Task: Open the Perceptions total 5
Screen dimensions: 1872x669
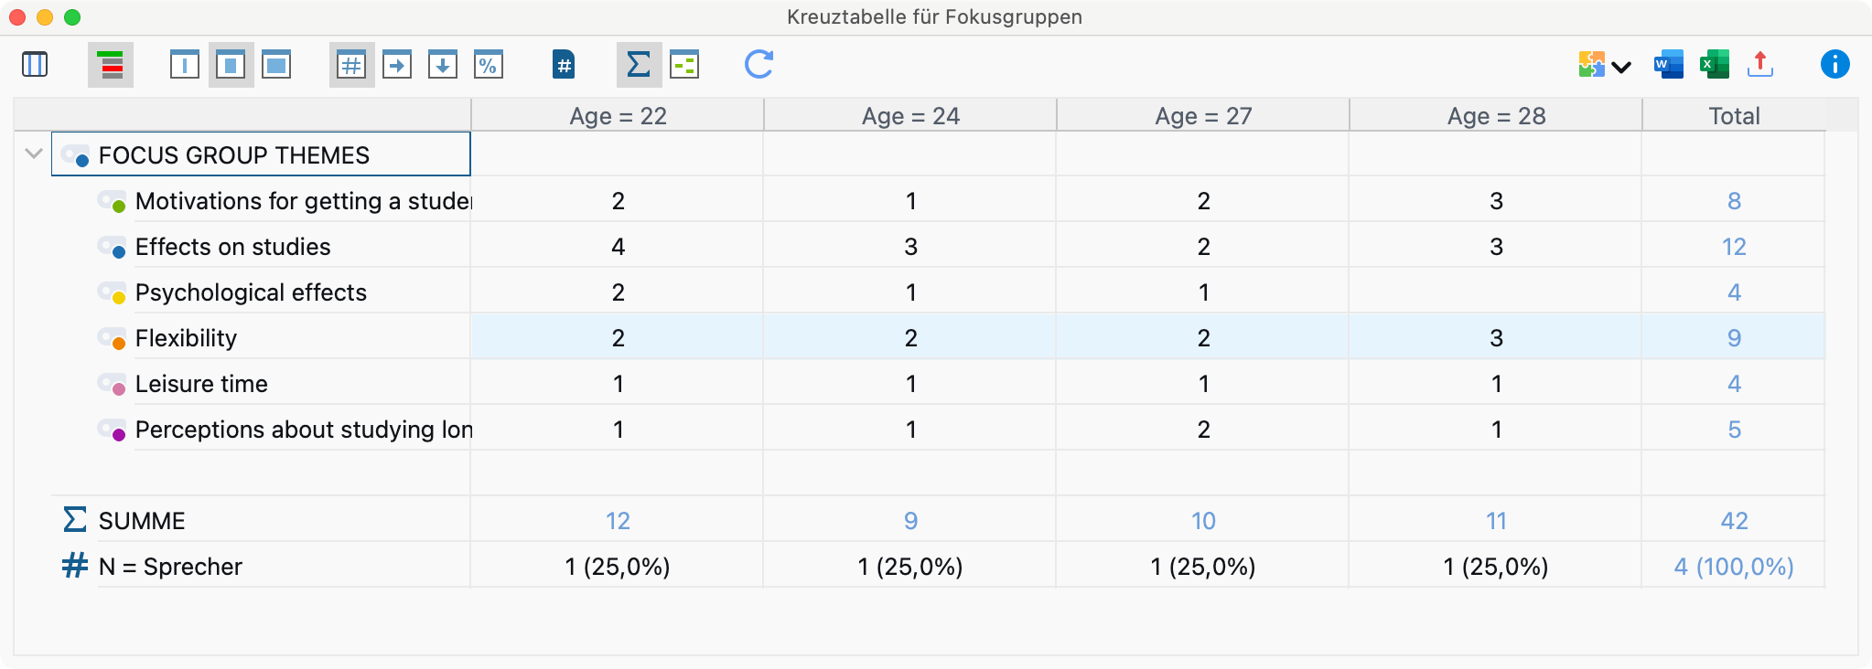Action: pyautogui.click(x=1734, y=430)
